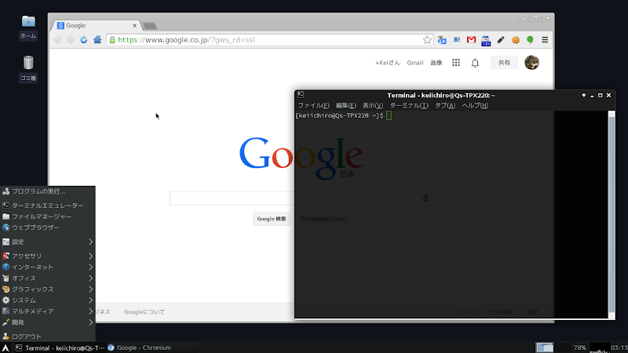Click the Terminal vertical scrollbar
Viewport: 628px width, 353px height.
tap(612, 215)
